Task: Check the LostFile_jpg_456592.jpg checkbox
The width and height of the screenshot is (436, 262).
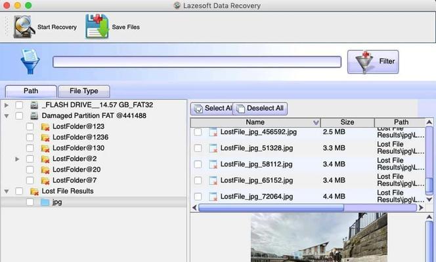Action: click(x=198, y=132)
